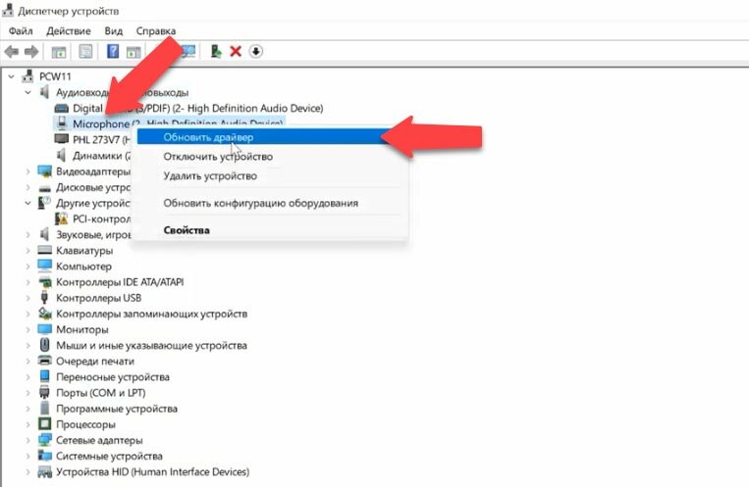Collapse the PCW11 root node
Screen dimensions: 749x487
(x=12, y=76)
